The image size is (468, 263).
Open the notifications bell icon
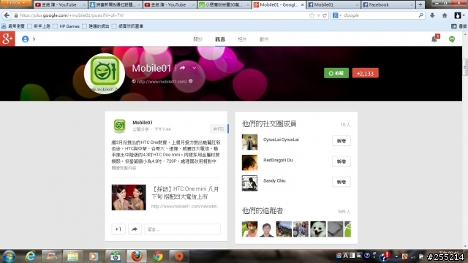pyautogui.click(x=435, y=39)
